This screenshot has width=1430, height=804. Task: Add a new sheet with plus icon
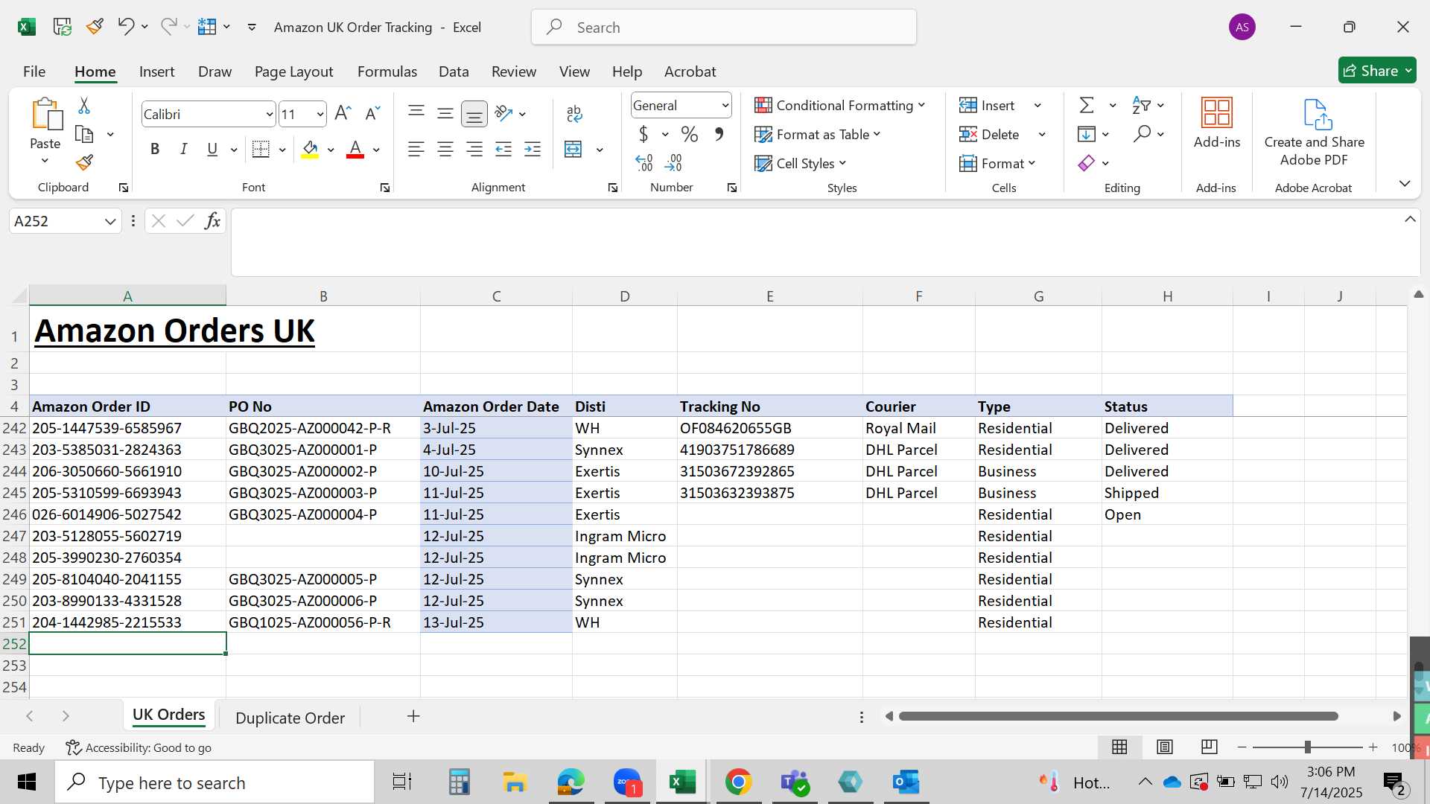pos(413,716)
